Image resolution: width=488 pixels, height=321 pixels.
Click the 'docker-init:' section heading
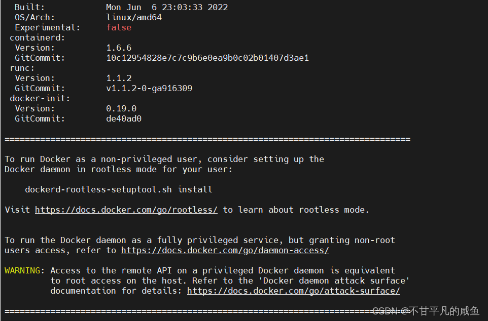pos(40,98)
